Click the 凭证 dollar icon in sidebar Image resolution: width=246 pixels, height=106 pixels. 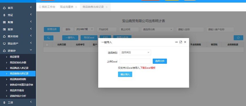pyautogui.click(x=5, y=15)
